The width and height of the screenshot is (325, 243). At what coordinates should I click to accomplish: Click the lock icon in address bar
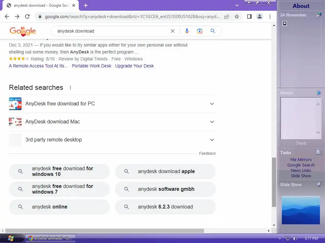40,16
